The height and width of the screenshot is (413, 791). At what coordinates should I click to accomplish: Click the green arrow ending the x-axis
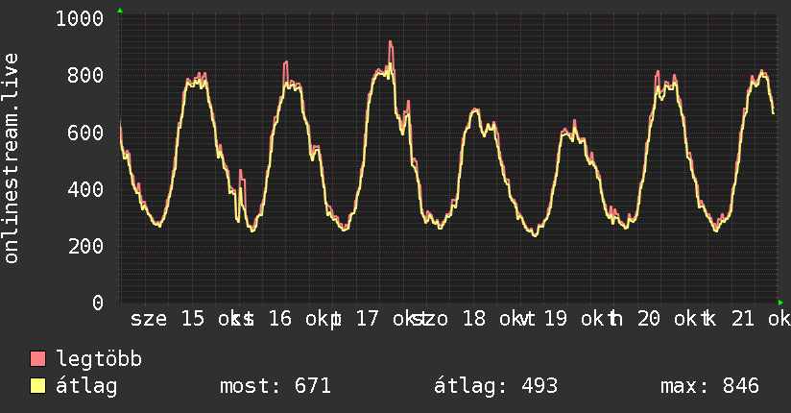pyautogui.click(x=780, y=303)
